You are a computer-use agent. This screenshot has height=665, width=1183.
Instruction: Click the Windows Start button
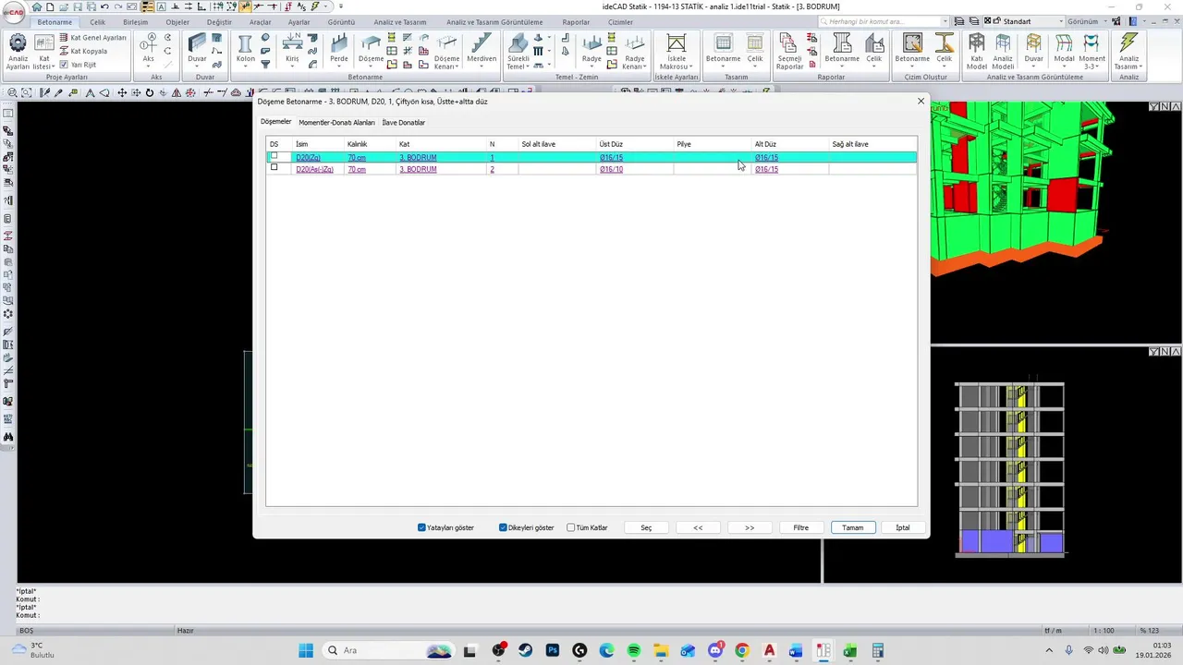click(305, 650)
